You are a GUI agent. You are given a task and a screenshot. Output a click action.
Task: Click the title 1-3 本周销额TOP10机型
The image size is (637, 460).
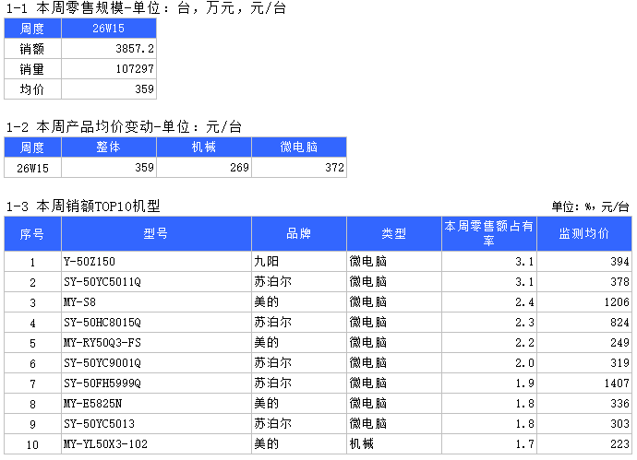click(83, 206)
